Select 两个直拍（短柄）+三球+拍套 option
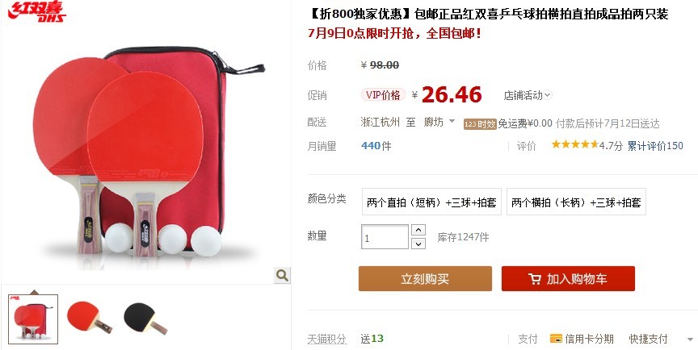Image resolution: width=698 pixels, height=350 pixels. click(431, 202)
